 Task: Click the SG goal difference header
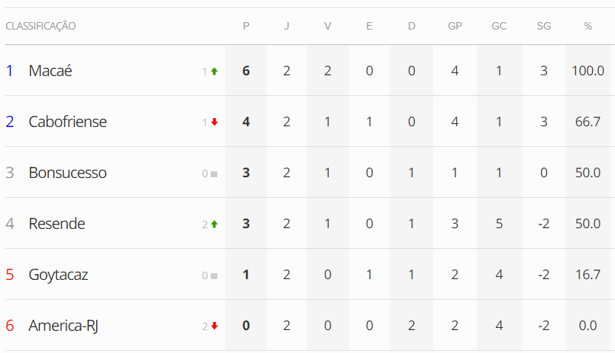coord(544,27)
